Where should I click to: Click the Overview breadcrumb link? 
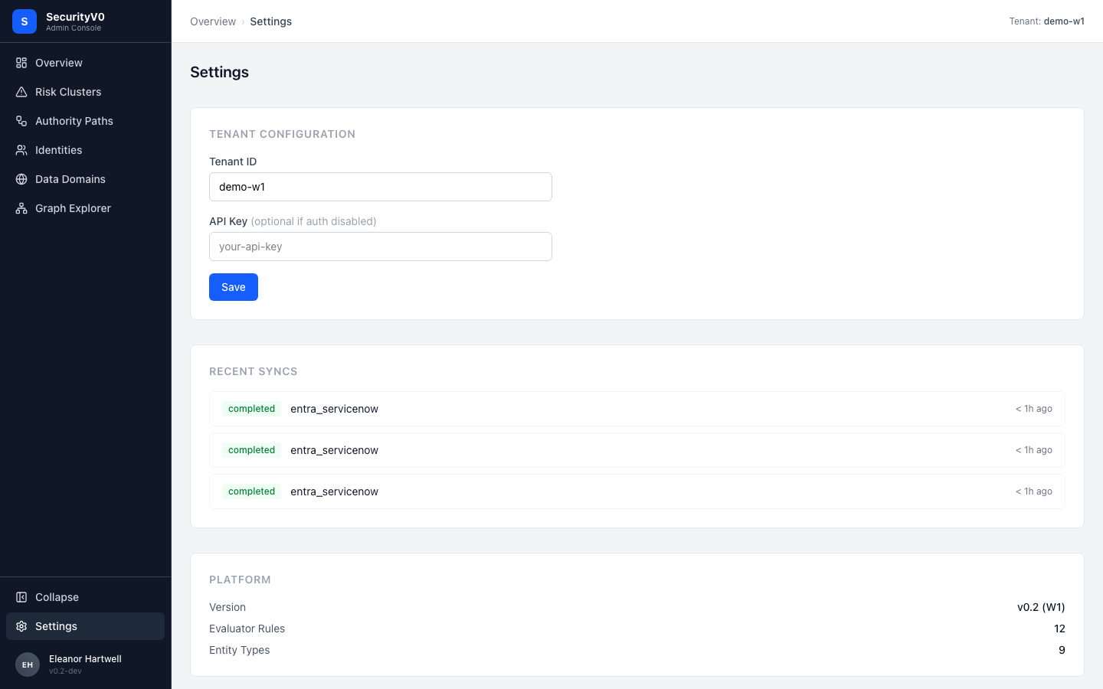(x=213, y=21)
